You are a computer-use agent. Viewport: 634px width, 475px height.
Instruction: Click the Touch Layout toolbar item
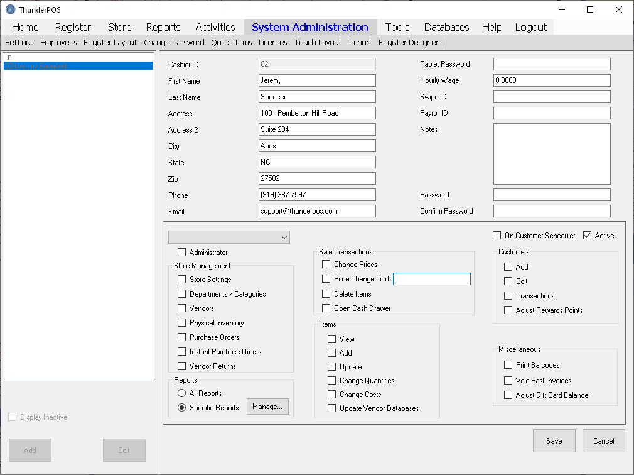(318, 43)
